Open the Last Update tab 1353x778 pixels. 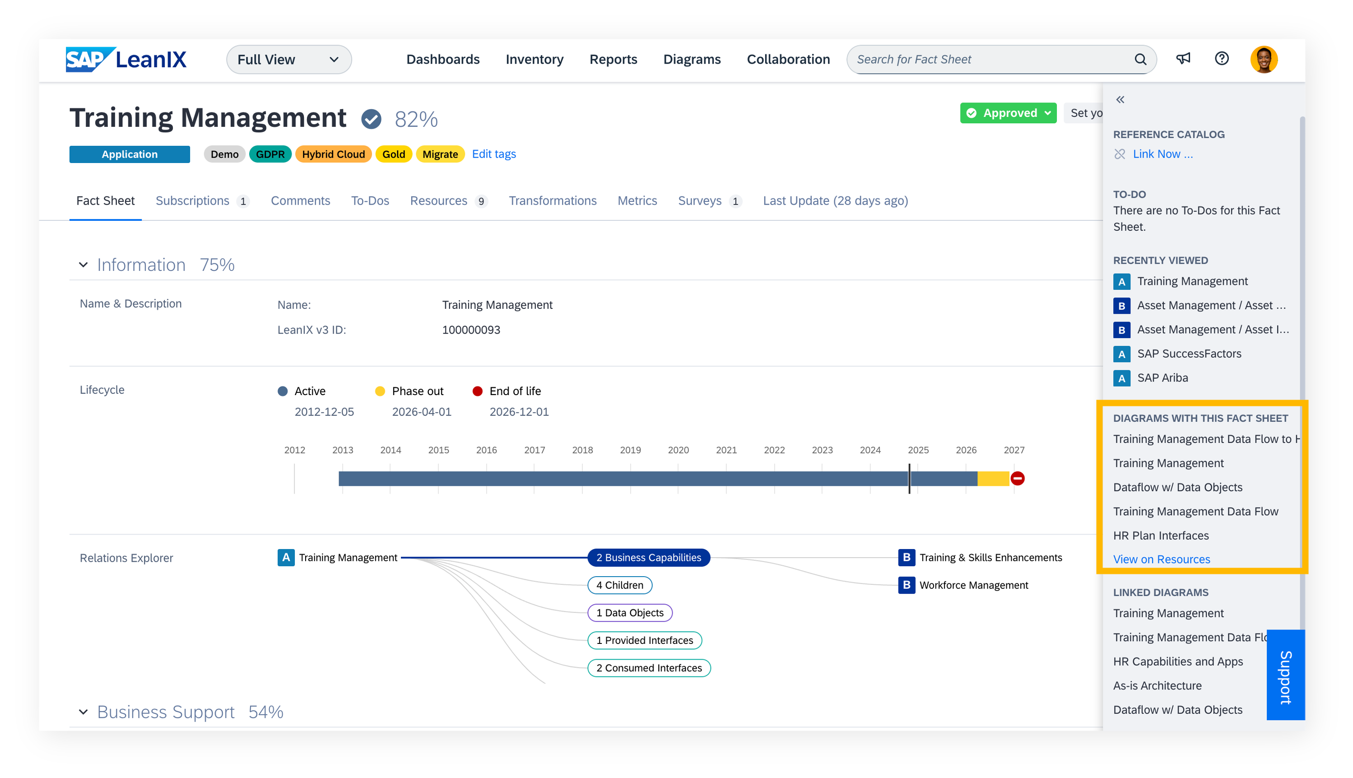(x=835, y=201)
